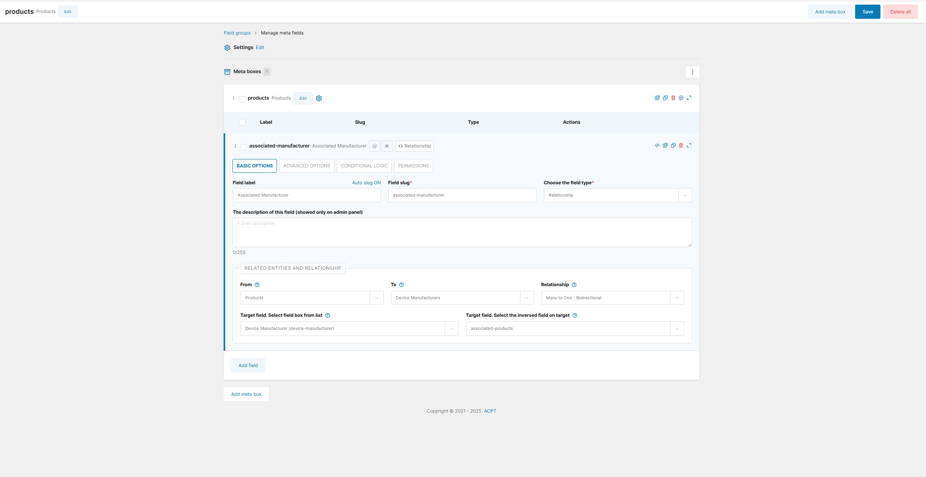
Task: Click the From field help icon
Action: click(257, 285)
